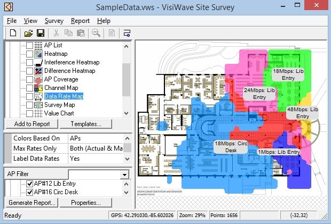This screenshot has width=331, height=224.
Task: Select the Data Rate Map tree item
Action: pos(64,96)
